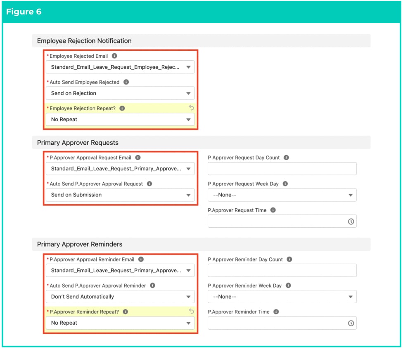This screenshot has height=349, width=403.
Task: Click info icon beside Employee Rejected Email
Action: click(115, 56)
